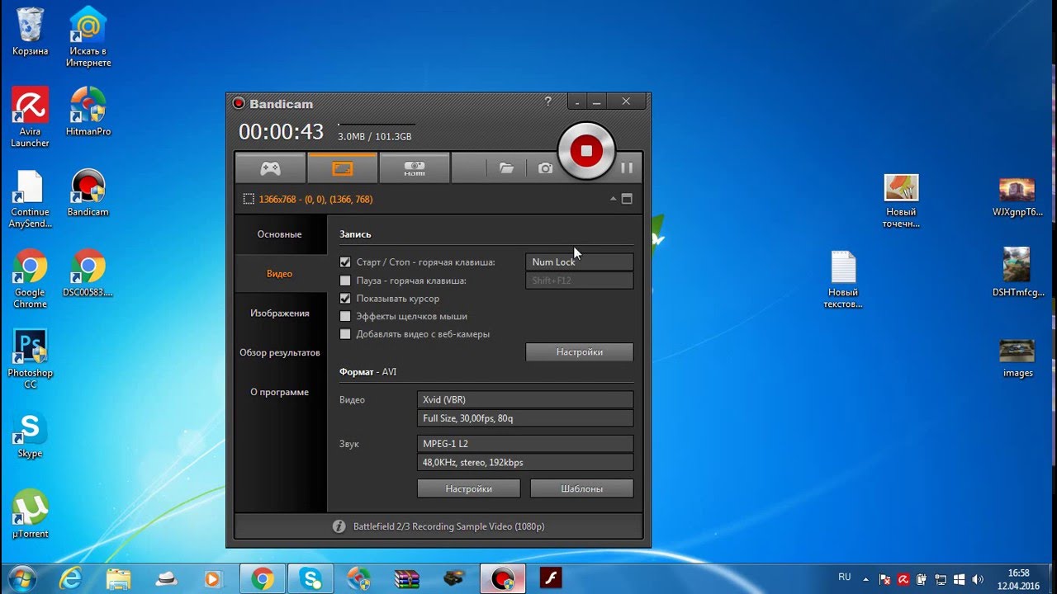Select the Искать в Интернете desktop icon
Image resolution: width=1057 pixels, height=594 pixels.
89,37
